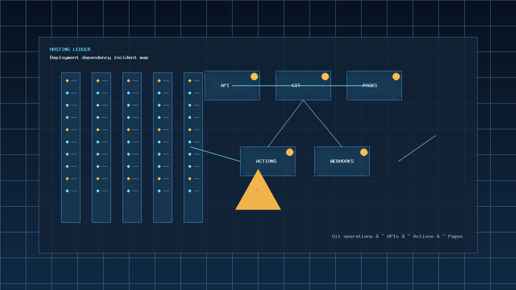Select the API node box
Image resolution: width=516 pixels, height=290 pixels.
[232, 85]
